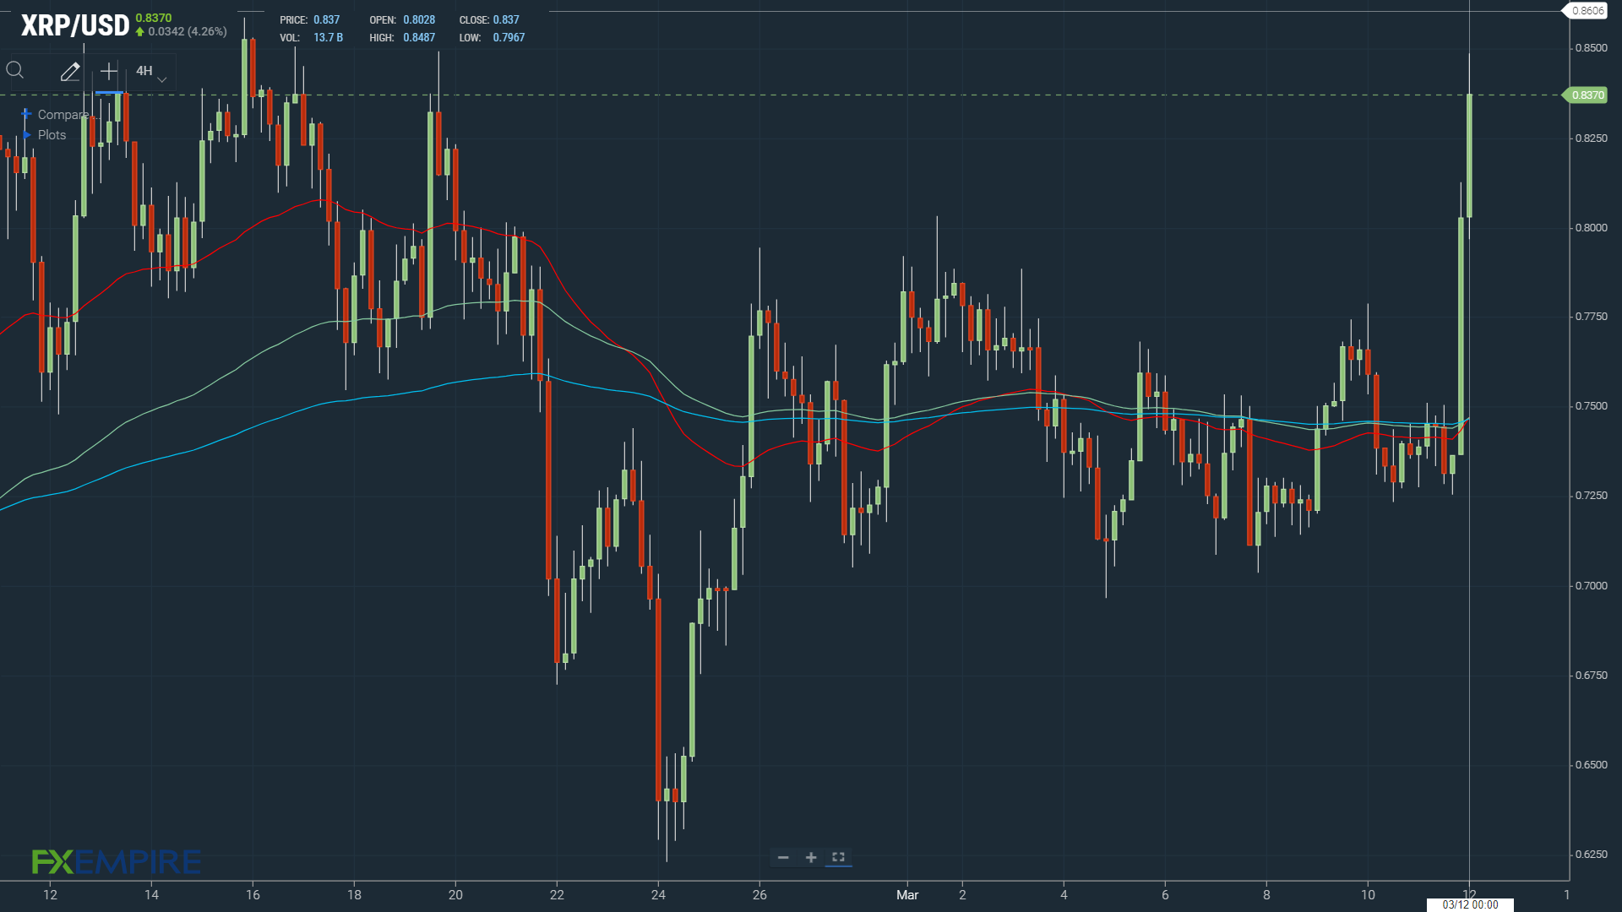Image resolution: width=1622 pixels, height=912 pixels.
Task: Click the 0.6250 price axis label
Action: point(1591,855)
